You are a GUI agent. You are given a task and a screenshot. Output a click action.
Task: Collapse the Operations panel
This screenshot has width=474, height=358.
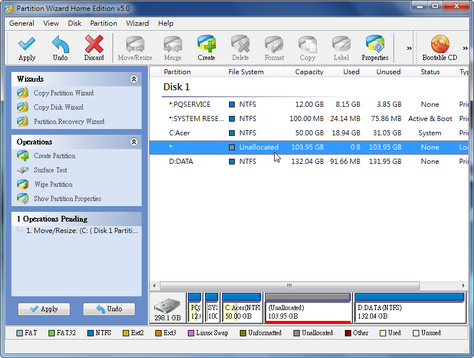pos(134,142)
